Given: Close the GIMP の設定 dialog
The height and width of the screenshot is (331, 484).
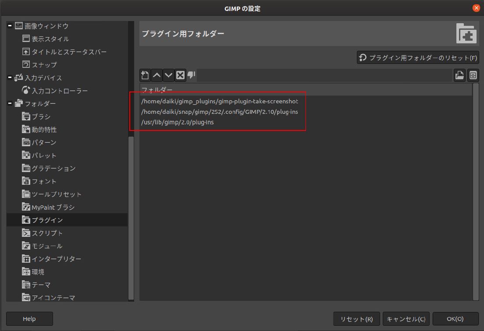Looking at the screenshot, I should pos(476,8).
